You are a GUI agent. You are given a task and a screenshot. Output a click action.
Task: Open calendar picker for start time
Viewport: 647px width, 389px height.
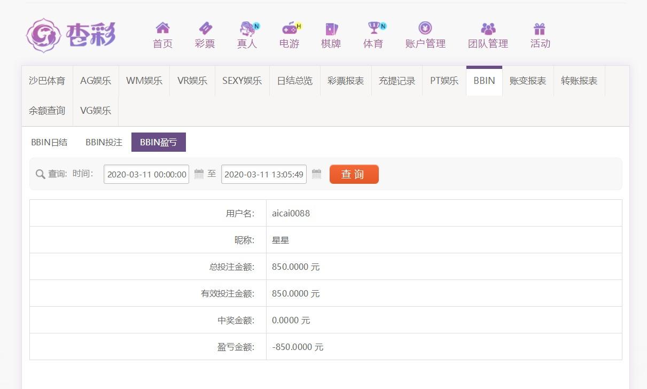pyautogui.click(x=199, y=174)
